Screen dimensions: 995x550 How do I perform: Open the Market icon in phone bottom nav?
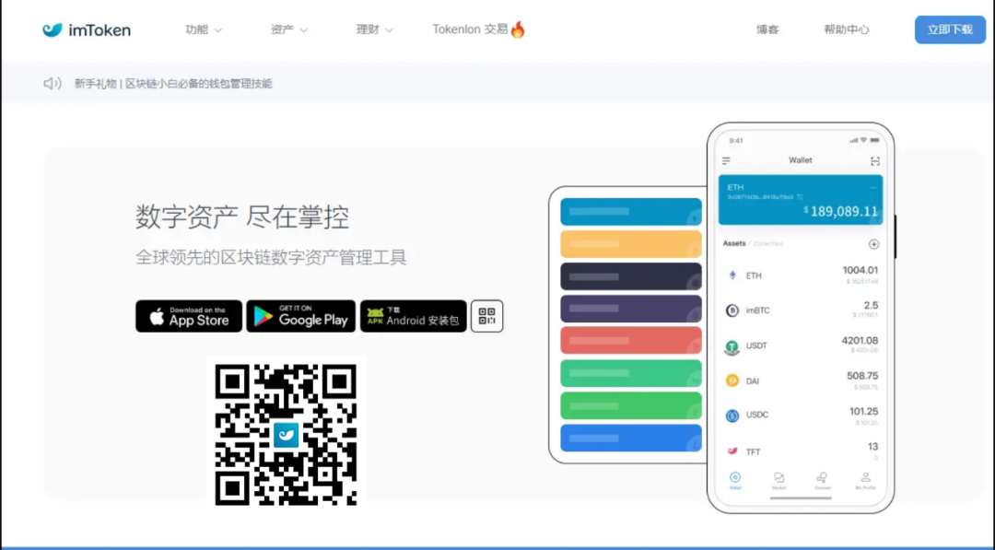pyautogui.click(x=778, y=477)
